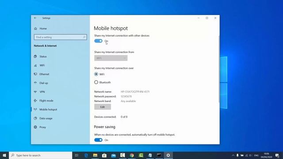
Task: Click the Mobile hotspot page heading
Action: pyautogui.click(x=111, y=28)
